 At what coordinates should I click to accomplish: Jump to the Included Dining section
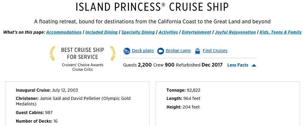pos(101,32)
